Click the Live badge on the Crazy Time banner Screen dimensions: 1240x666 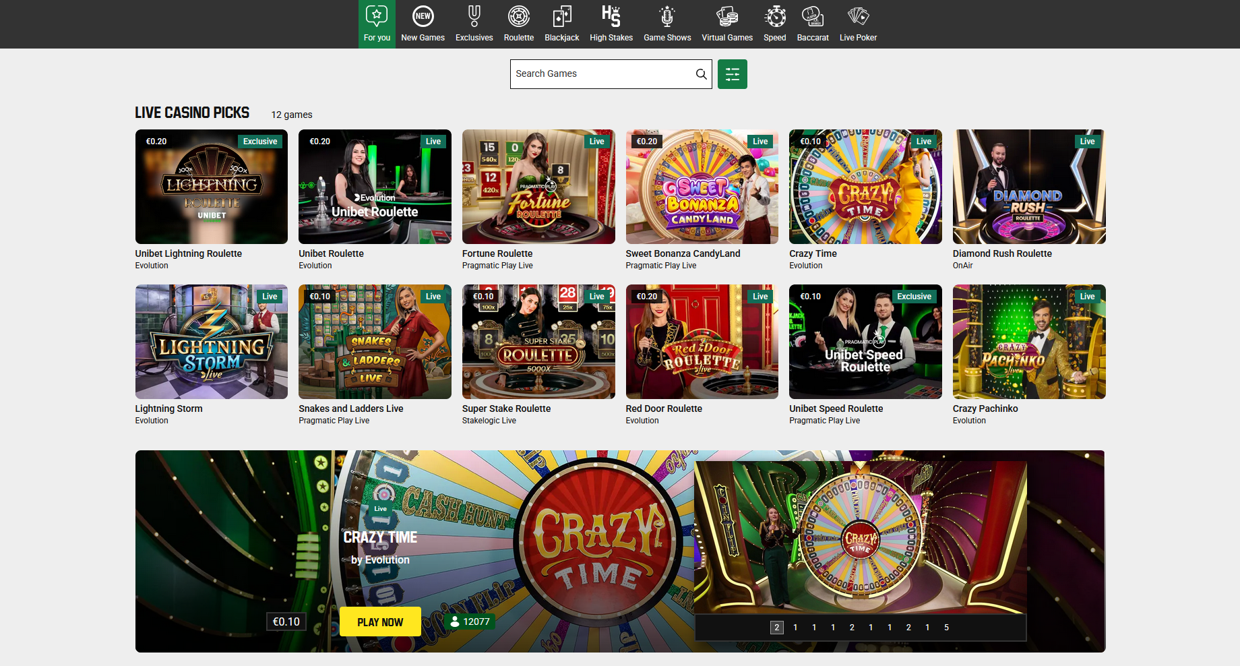tap(380, 509)
